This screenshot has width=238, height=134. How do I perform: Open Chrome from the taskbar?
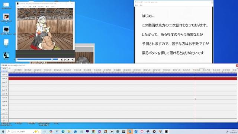[x=93, y=131]
